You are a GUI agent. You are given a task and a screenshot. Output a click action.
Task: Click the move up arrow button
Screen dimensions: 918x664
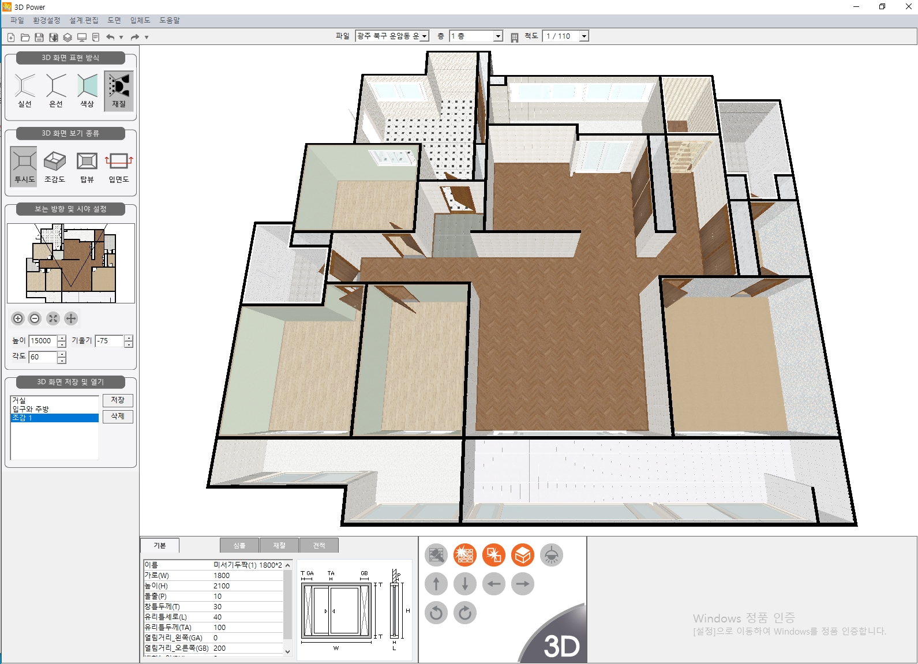[436, 584]
